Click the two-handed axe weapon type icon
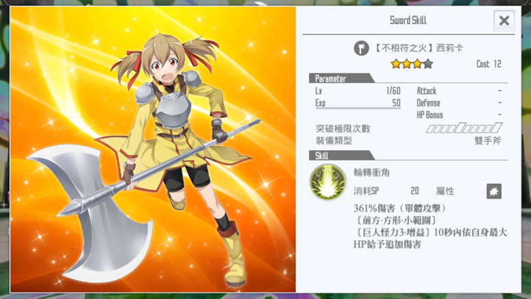 tap(361, 48)
